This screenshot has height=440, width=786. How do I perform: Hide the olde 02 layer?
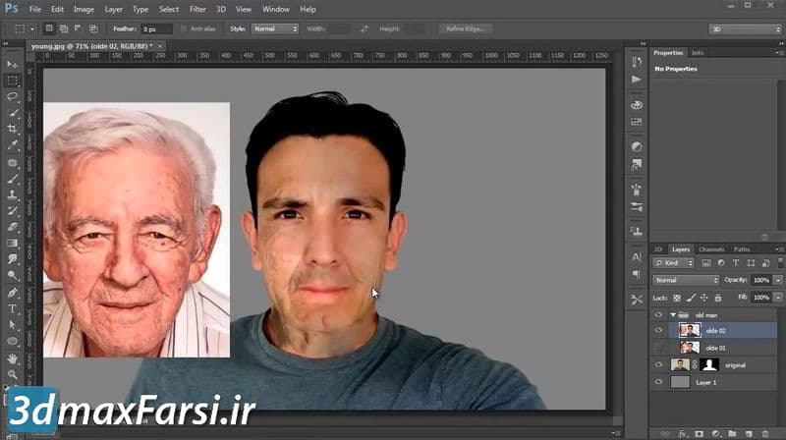[x=658, y=330]
